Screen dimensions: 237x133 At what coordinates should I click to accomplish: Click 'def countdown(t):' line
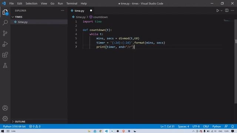click(x=97, y=30)
